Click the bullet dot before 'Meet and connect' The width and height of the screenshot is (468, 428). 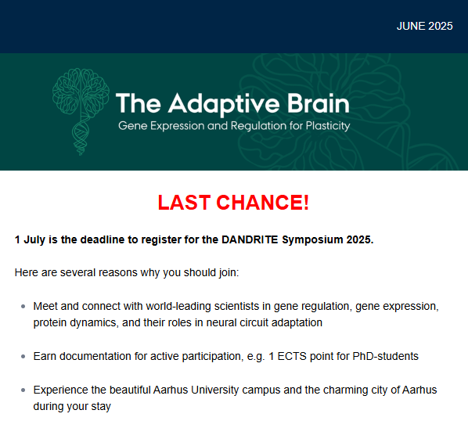(x=23, y=307)
